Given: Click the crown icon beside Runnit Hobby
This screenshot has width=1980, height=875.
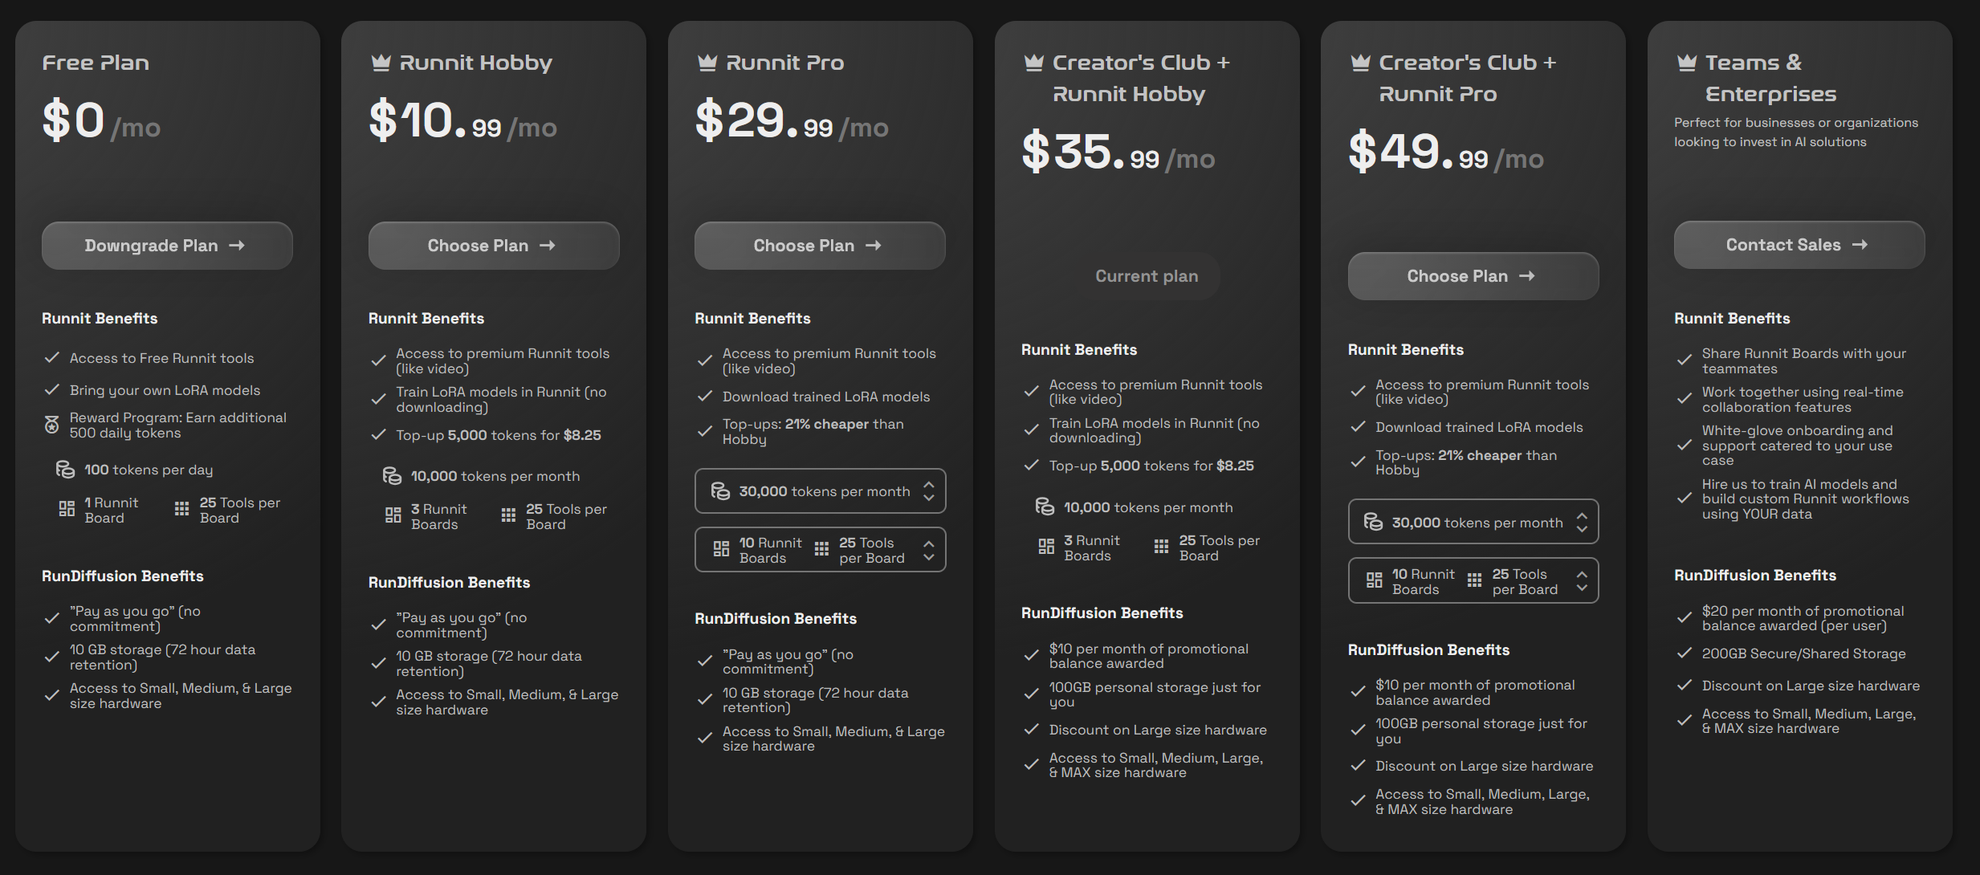Looking at the screenshot, I should 381,63.
